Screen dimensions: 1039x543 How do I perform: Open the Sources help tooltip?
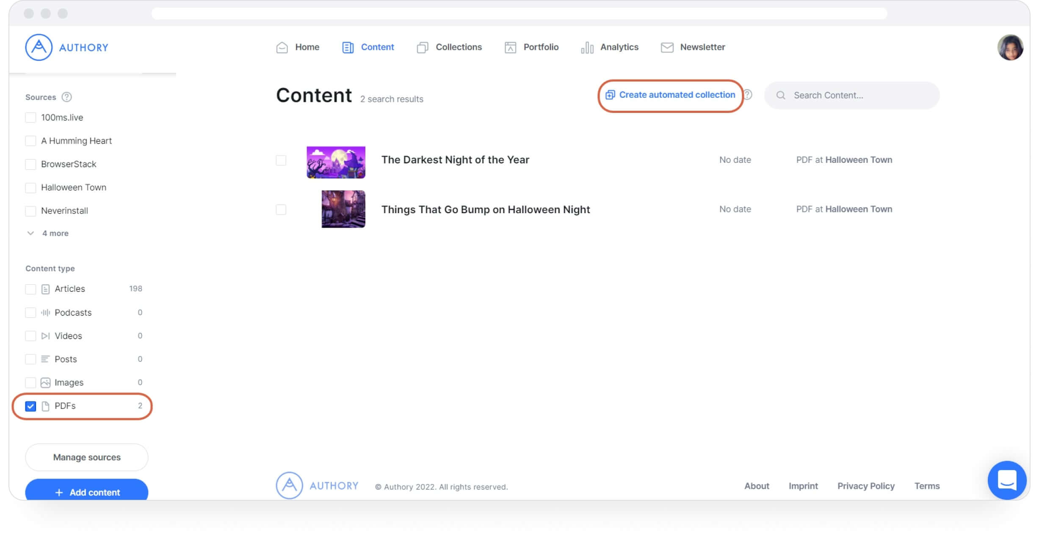click(x=66, y=97)
